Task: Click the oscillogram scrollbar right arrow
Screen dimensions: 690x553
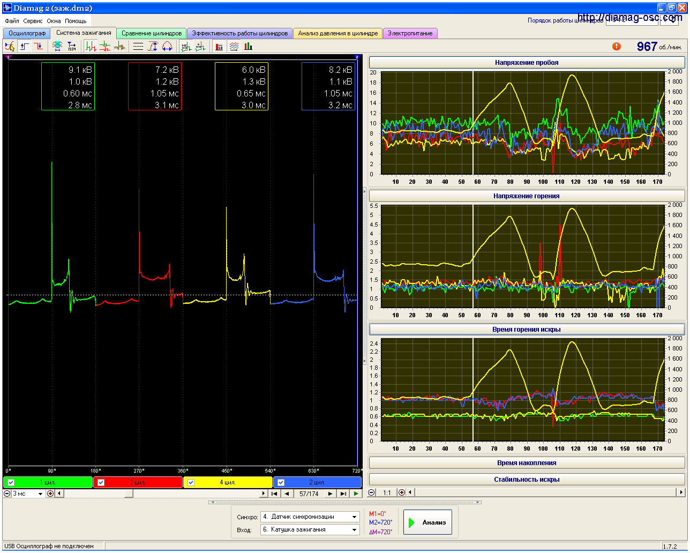Action: coord(263,494)
